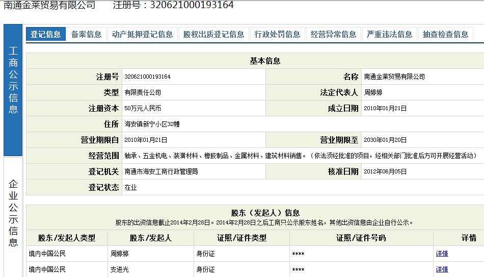Screen dimensions: 484x277
Task: Click the 50万元人民币 registered capital value
Action: (x=143, y=109)
